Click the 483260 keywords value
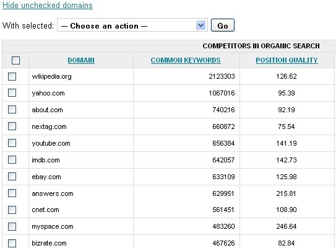Image resolution: width=336 pixels, height=248 pixels. pyautogui.click(x=223, y=226)
